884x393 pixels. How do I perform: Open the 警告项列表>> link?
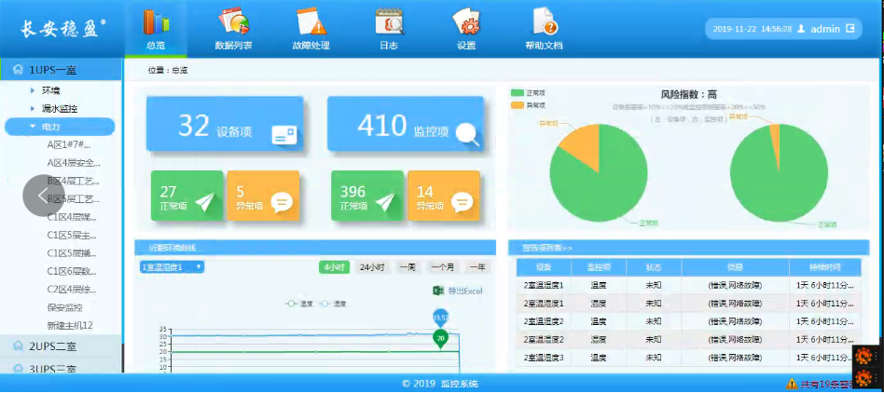coord(547,249)
